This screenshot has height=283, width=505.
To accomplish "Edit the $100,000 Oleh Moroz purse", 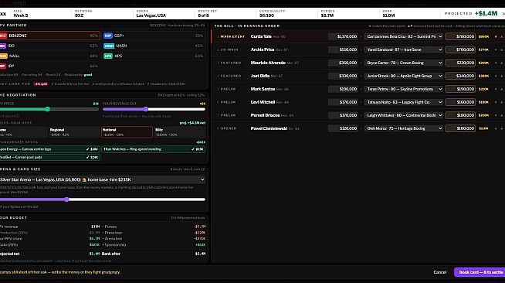I will pos(460,128).
